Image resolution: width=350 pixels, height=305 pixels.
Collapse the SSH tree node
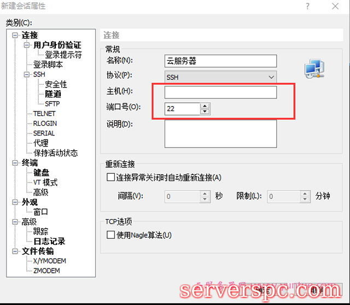(26, 75)
